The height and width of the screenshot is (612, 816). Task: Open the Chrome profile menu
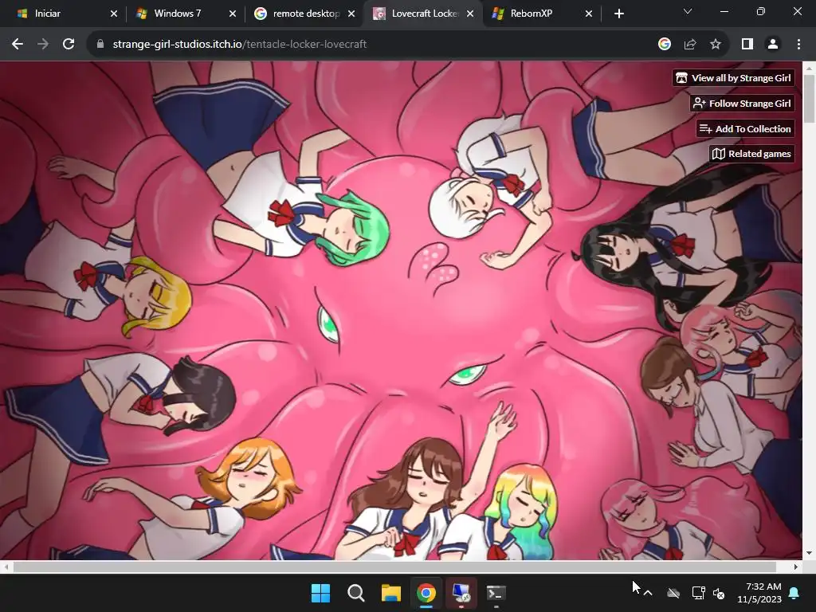[773, 45]
